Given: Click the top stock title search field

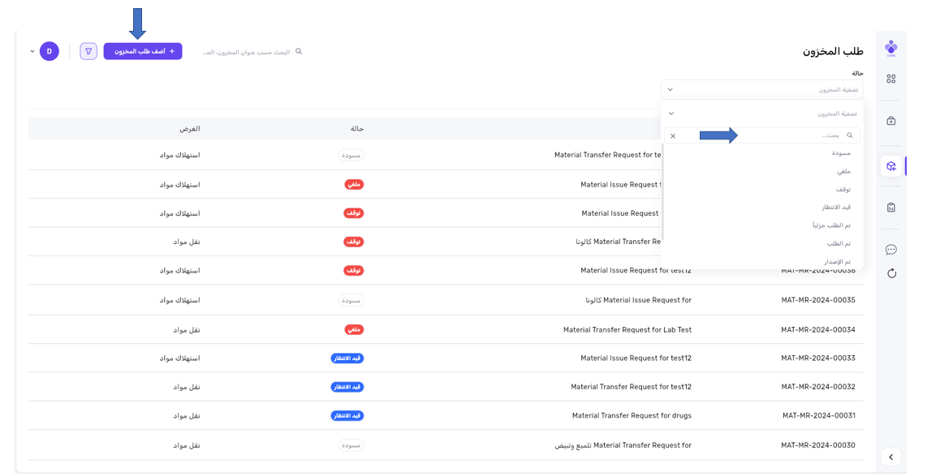Looking at the screenshot, I should point(248,52).
